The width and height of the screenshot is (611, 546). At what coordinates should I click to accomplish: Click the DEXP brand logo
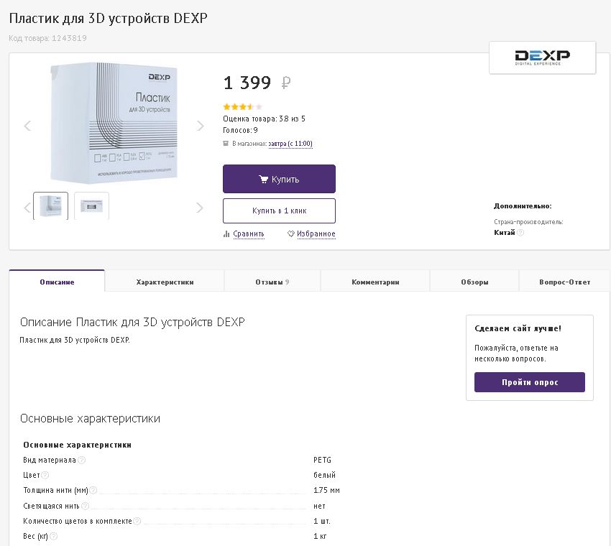click(x=542, y=57)
